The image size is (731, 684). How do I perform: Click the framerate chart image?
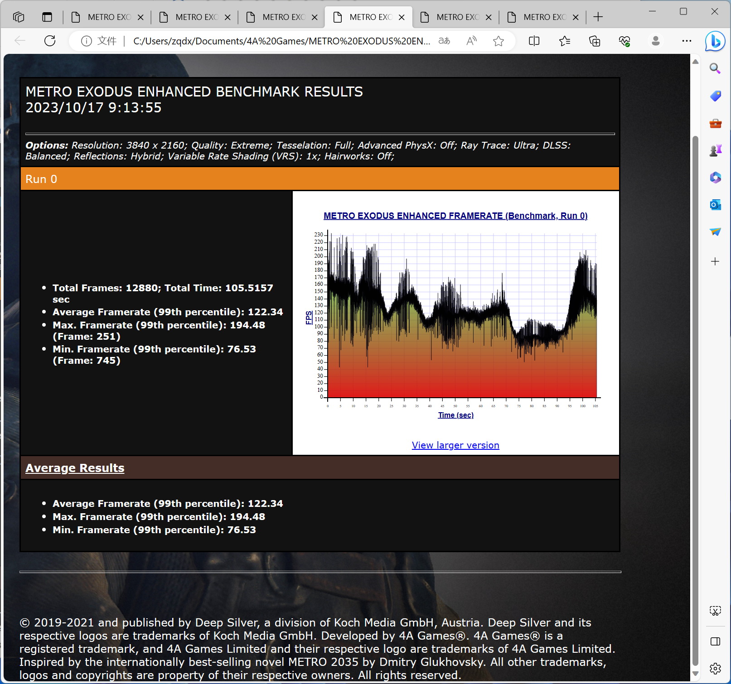click(455, 317)
